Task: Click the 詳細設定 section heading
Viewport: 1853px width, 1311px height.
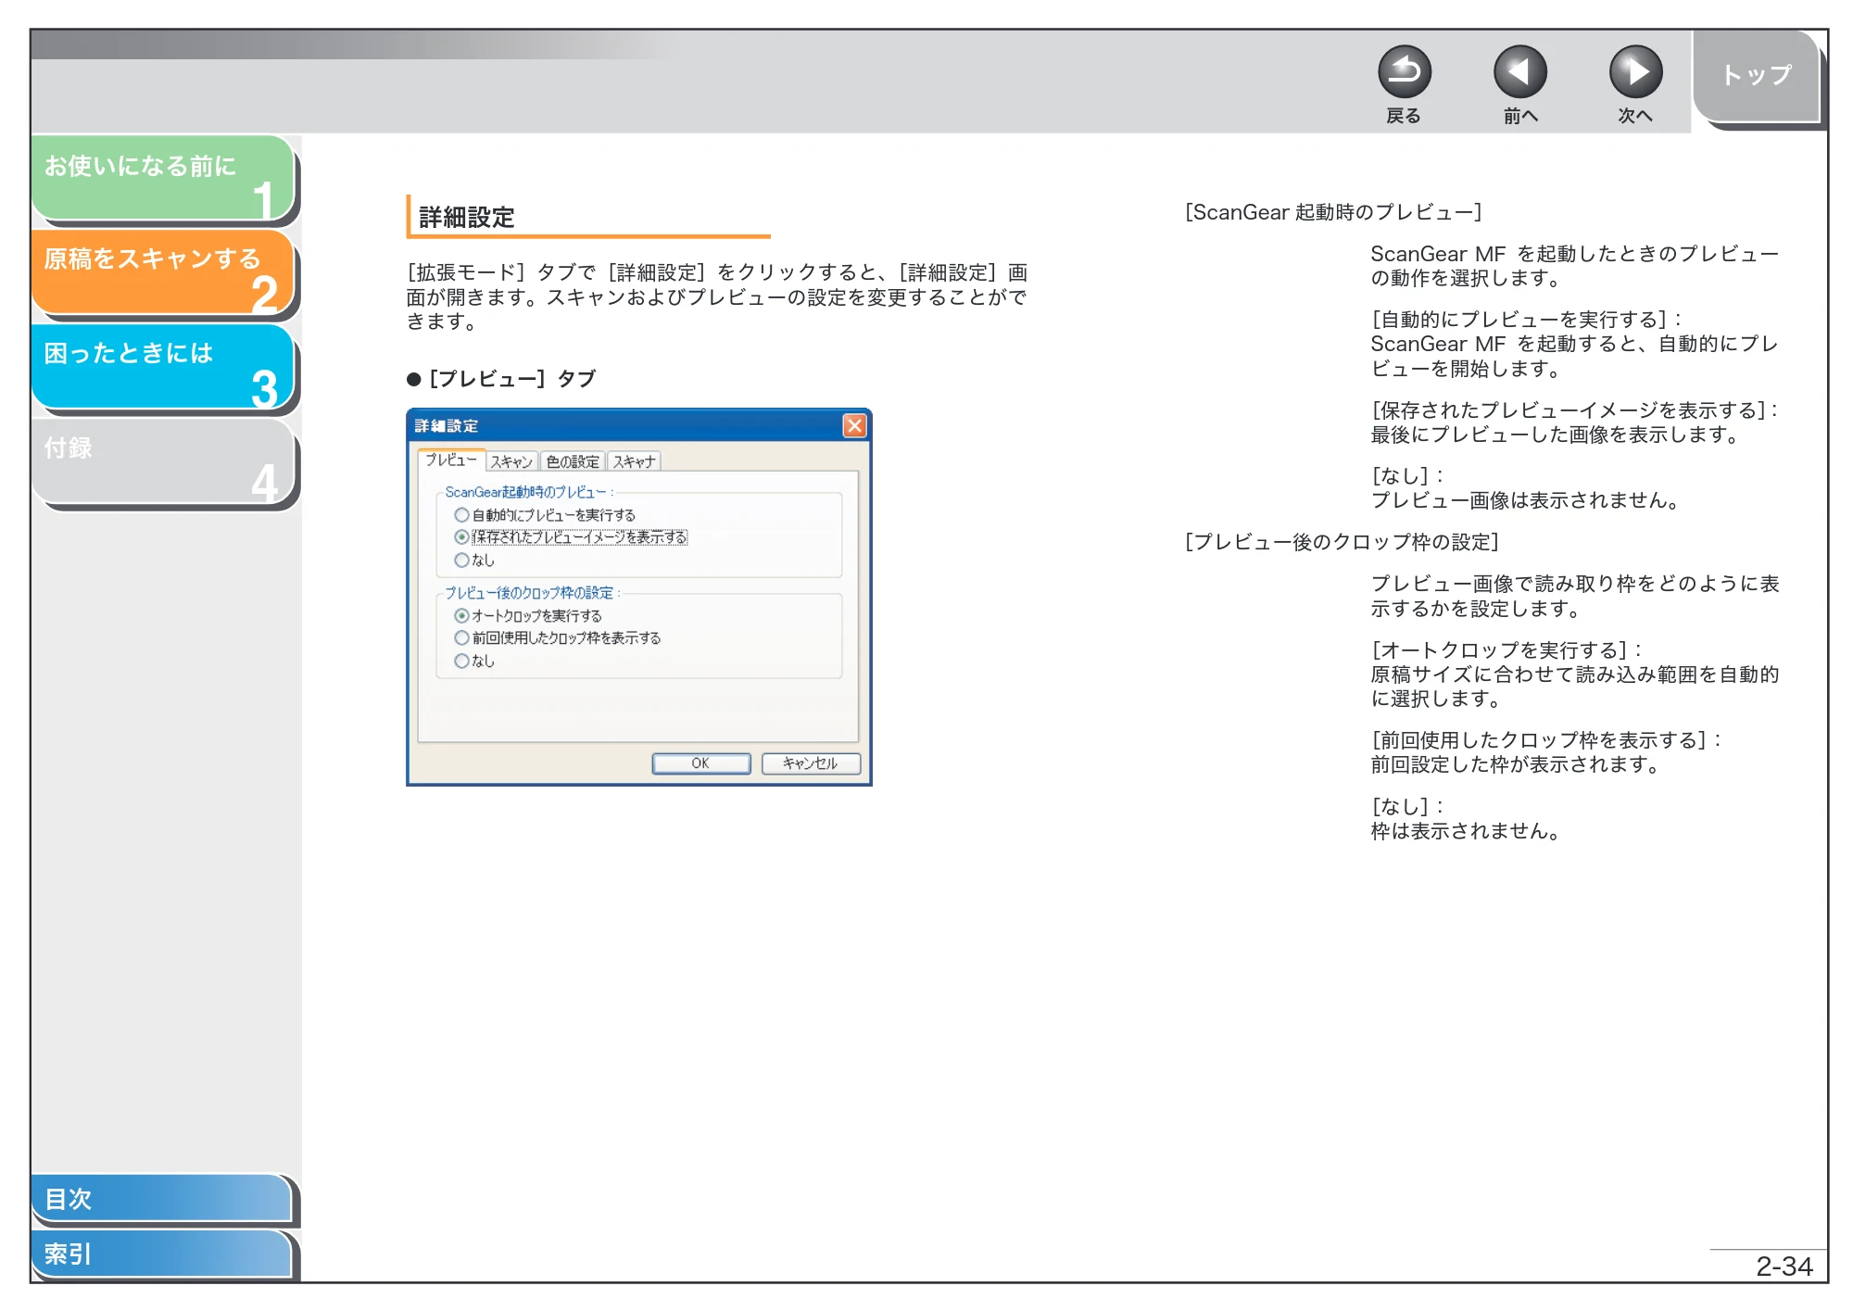Action: click(467, 218)
